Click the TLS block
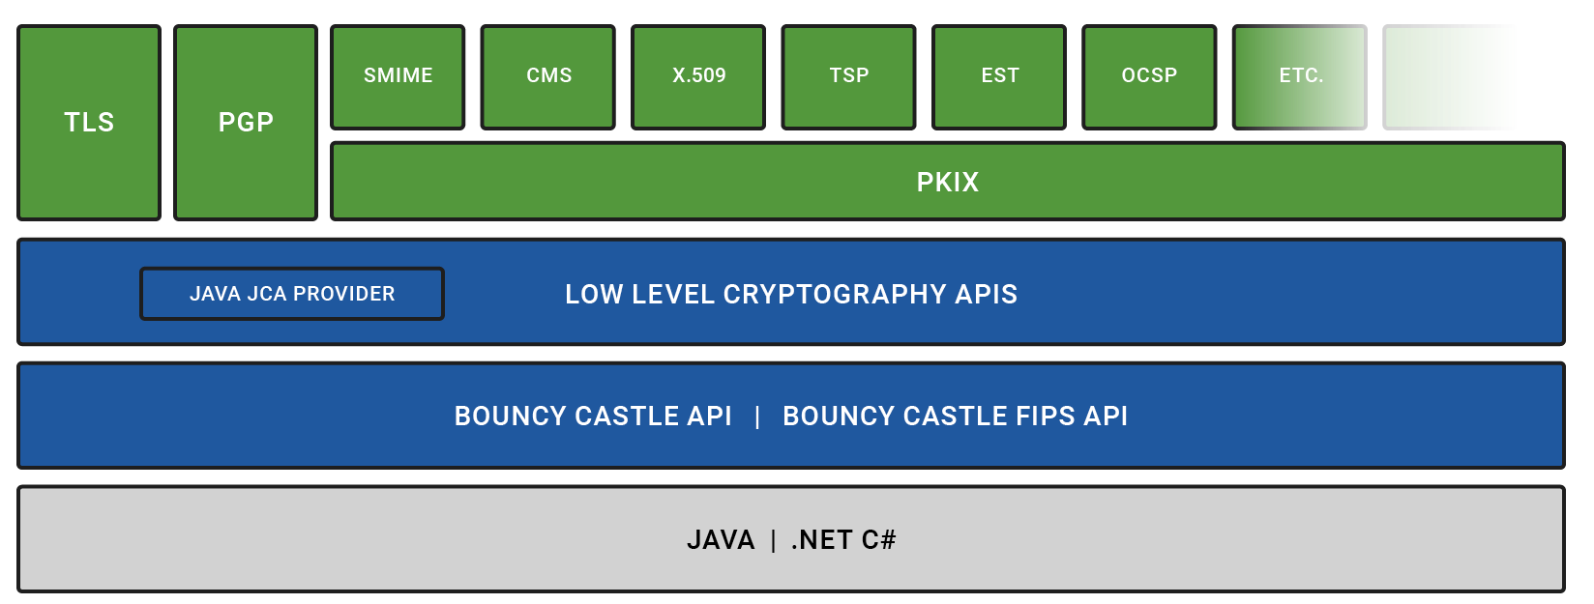 pyautogui.click(x=89, y=123)
